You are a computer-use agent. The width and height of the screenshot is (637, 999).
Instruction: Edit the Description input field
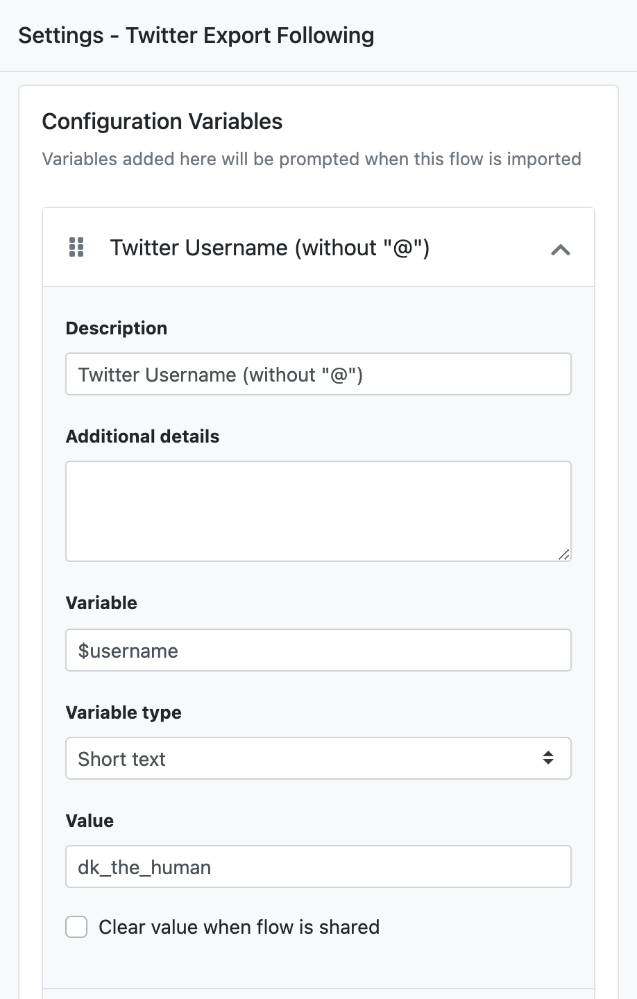(318, 375)
